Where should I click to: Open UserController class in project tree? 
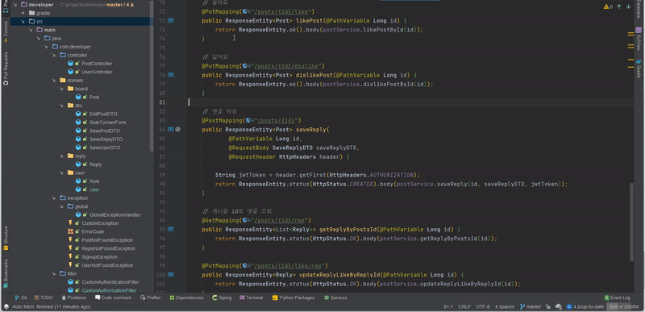tap(97, 72)
